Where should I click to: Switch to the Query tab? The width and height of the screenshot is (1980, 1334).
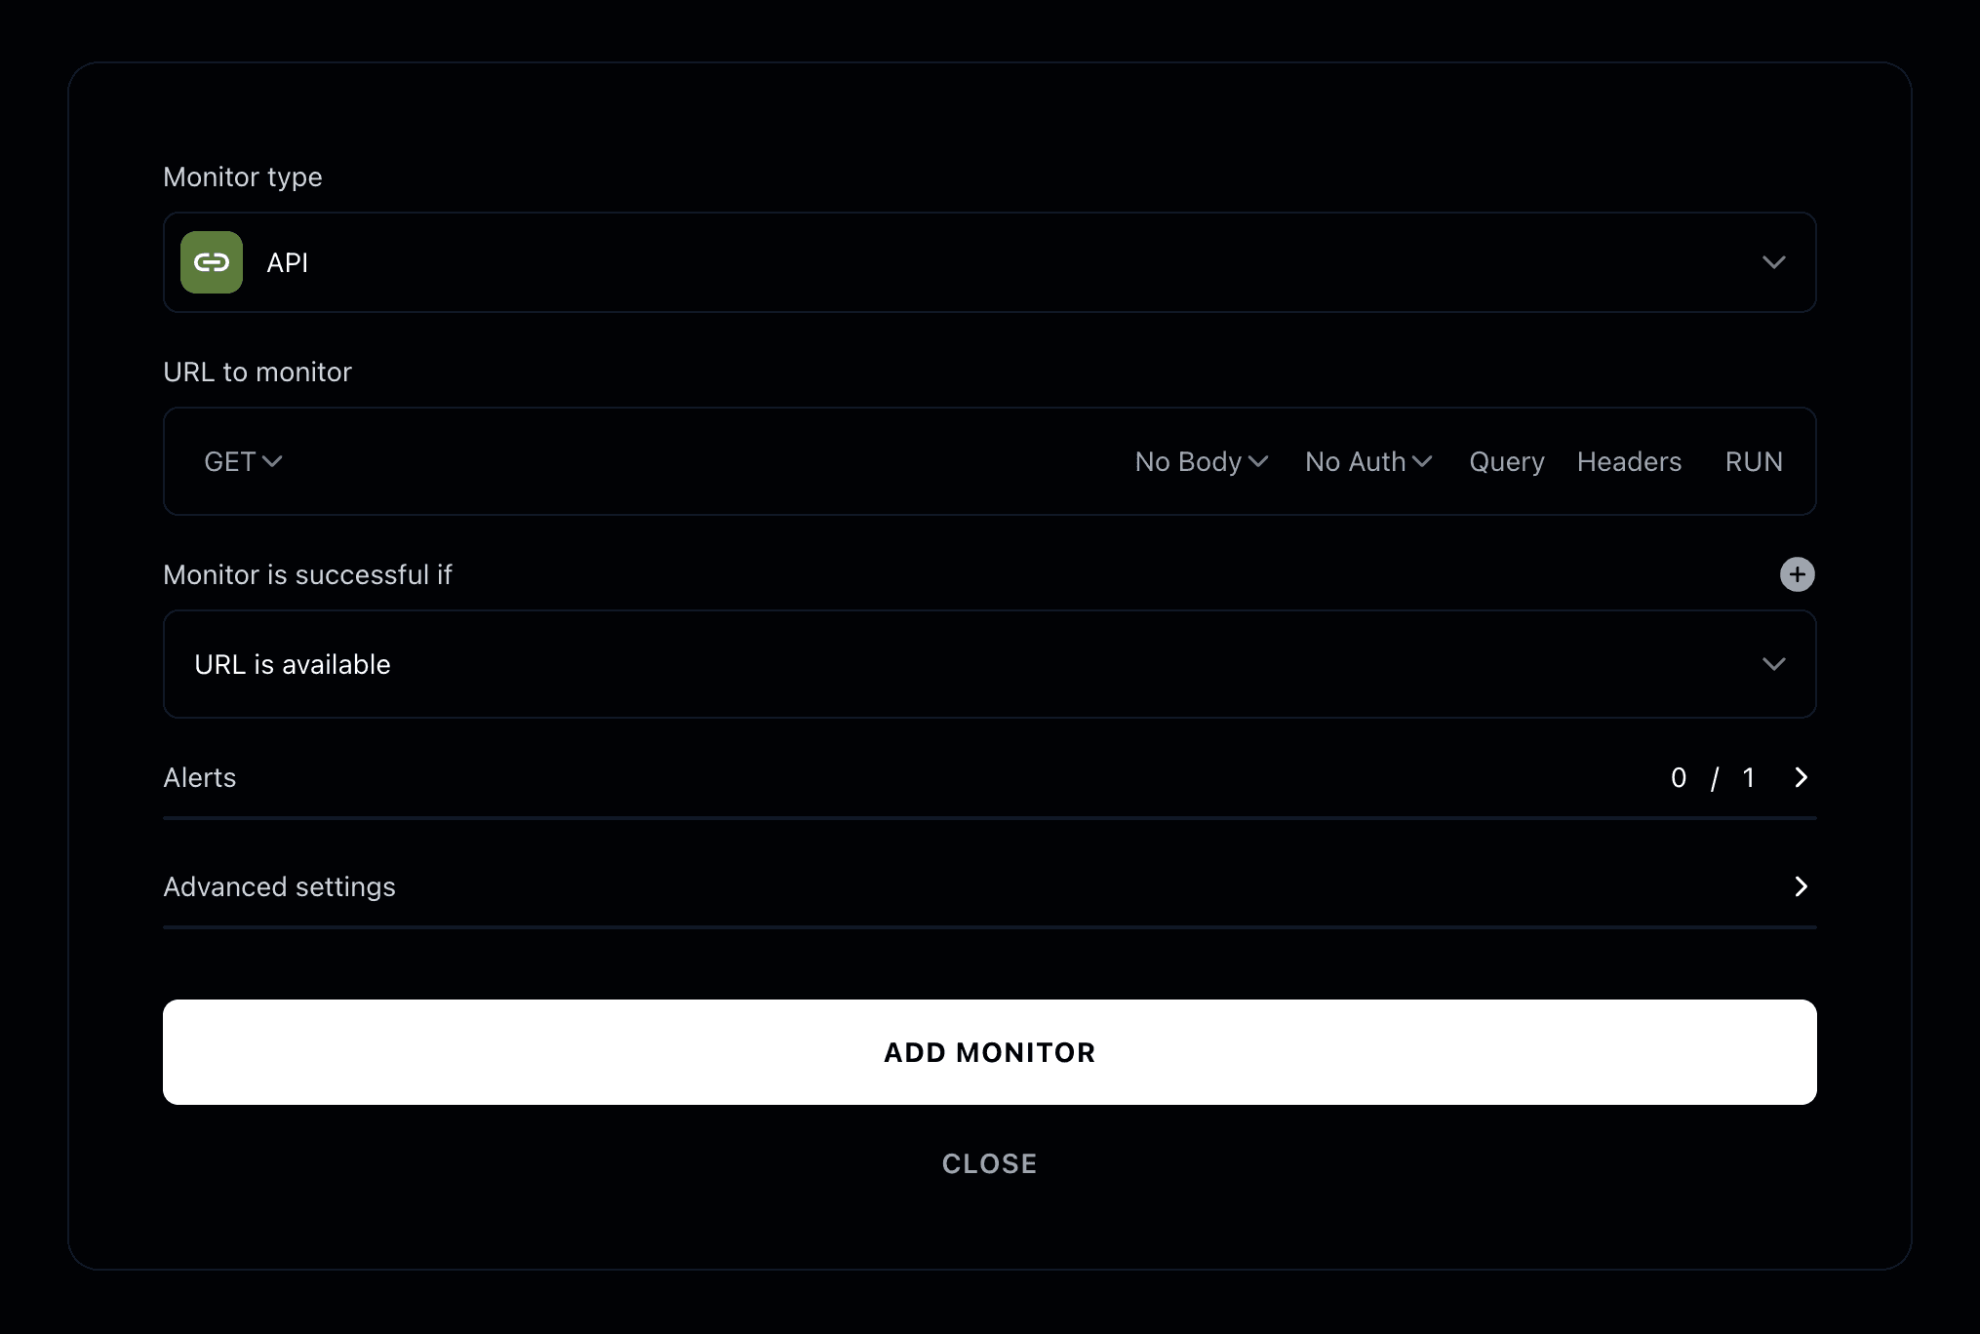click(x=1506, y=461)
